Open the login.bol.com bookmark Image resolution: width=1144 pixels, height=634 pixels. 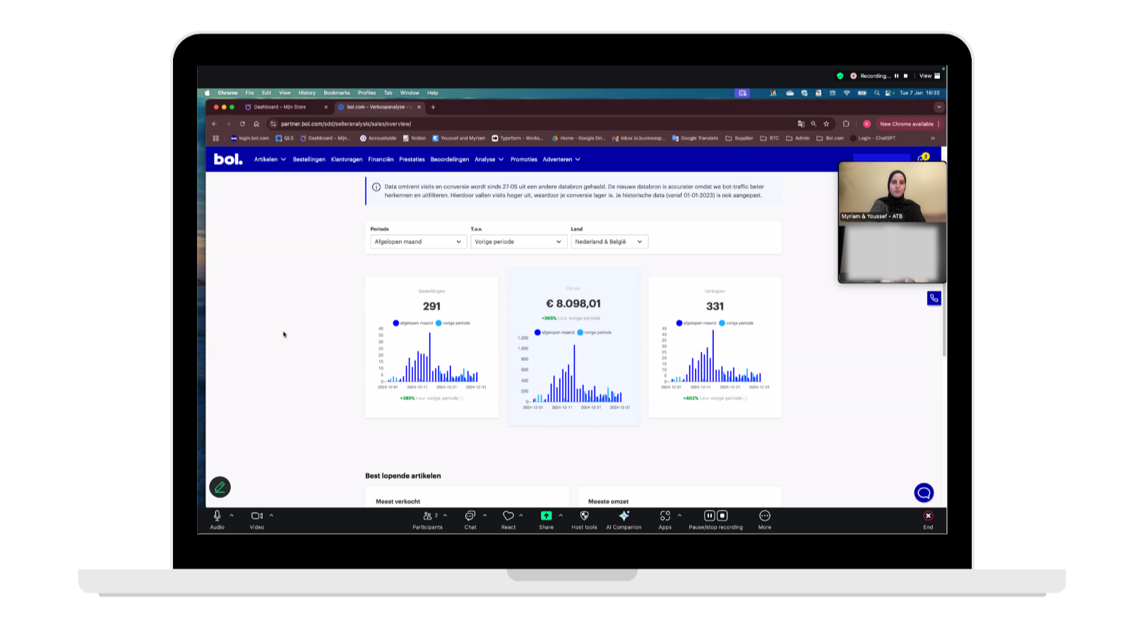[x=250, y=138]
